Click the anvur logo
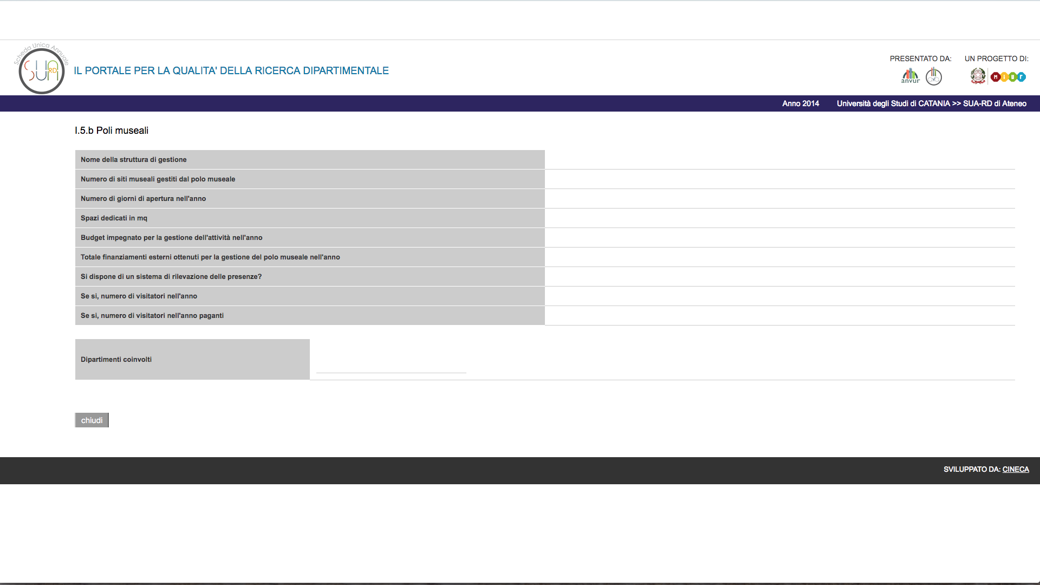 pyautogui.click(x=910, y=76)
